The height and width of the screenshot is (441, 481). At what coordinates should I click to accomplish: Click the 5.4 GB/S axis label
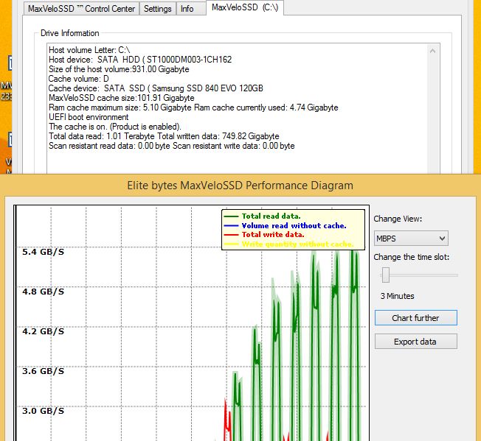(x=44, y=252)
